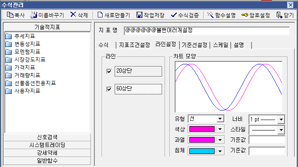This screenshot has height=167, width=298.
Task: Uncheck the 60상단 line checkbox
Action: [109, 89]
